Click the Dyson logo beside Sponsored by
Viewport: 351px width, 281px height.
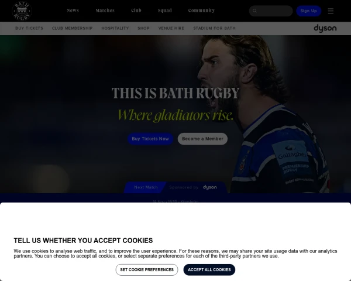point(210,187)
